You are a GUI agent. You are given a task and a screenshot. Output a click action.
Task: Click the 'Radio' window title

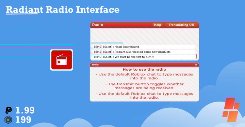click(97, 25)
